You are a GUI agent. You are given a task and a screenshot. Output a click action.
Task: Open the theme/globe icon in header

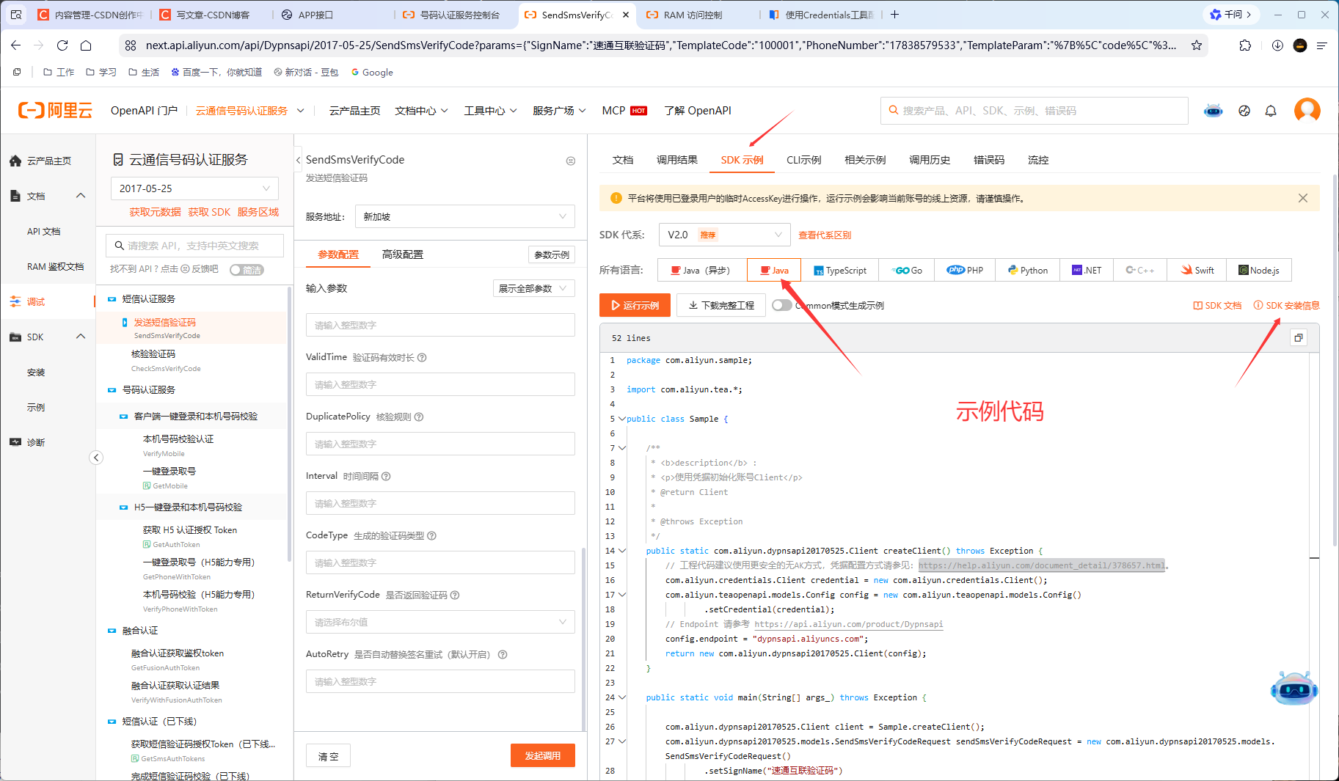pyautogui.click(x=1244, y=111)
